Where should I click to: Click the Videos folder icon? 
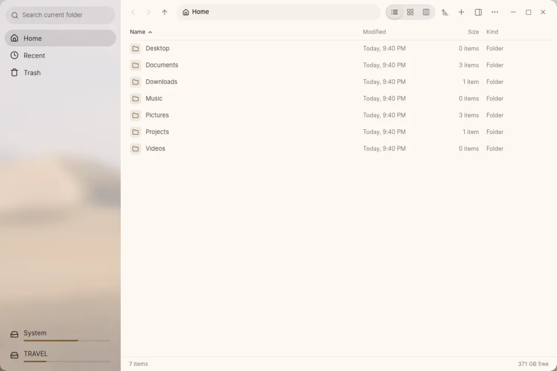click(x=135, y=148)
